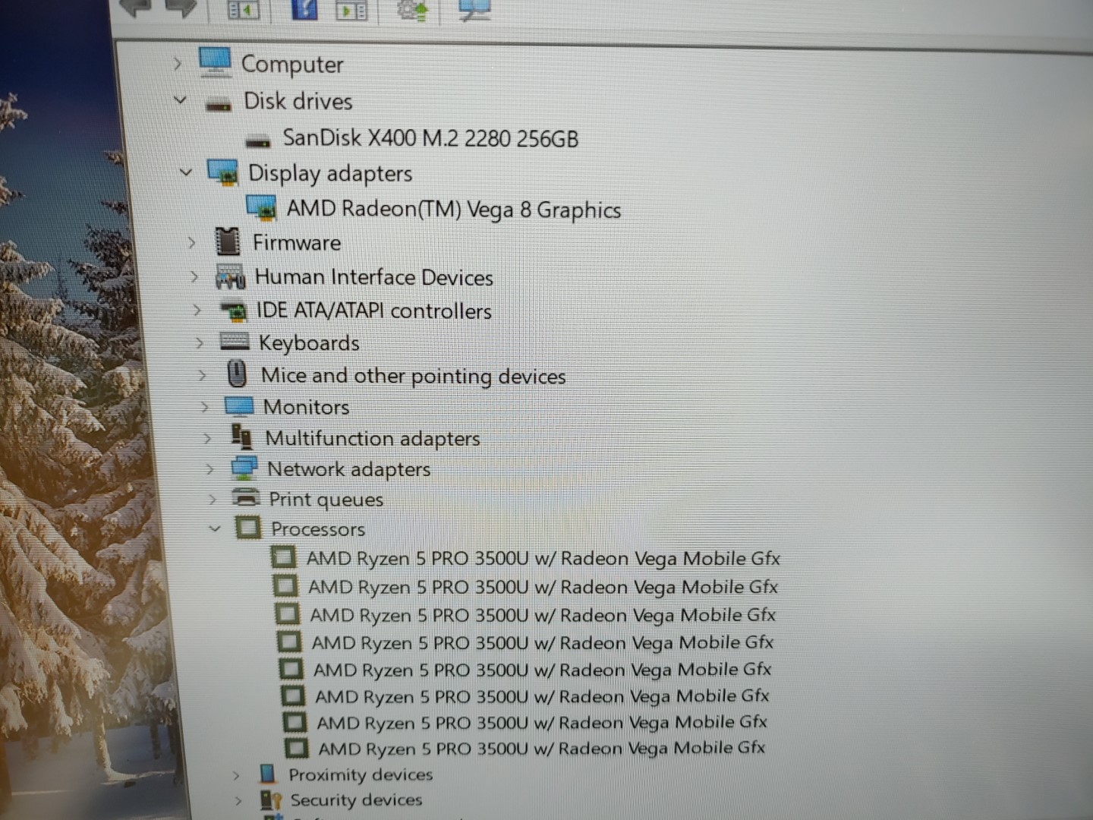The height and width of the screenshot is (820, 1093).
Task: Collapse the Processors node
Action: (x=215, y=528)
